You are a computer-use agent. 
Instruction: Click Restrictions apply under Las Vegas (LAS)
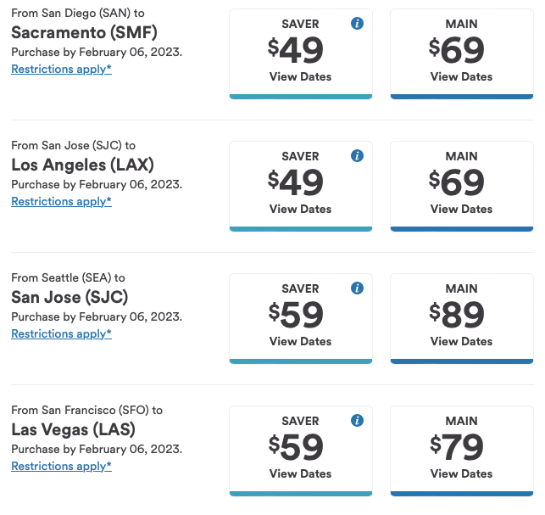61,466
